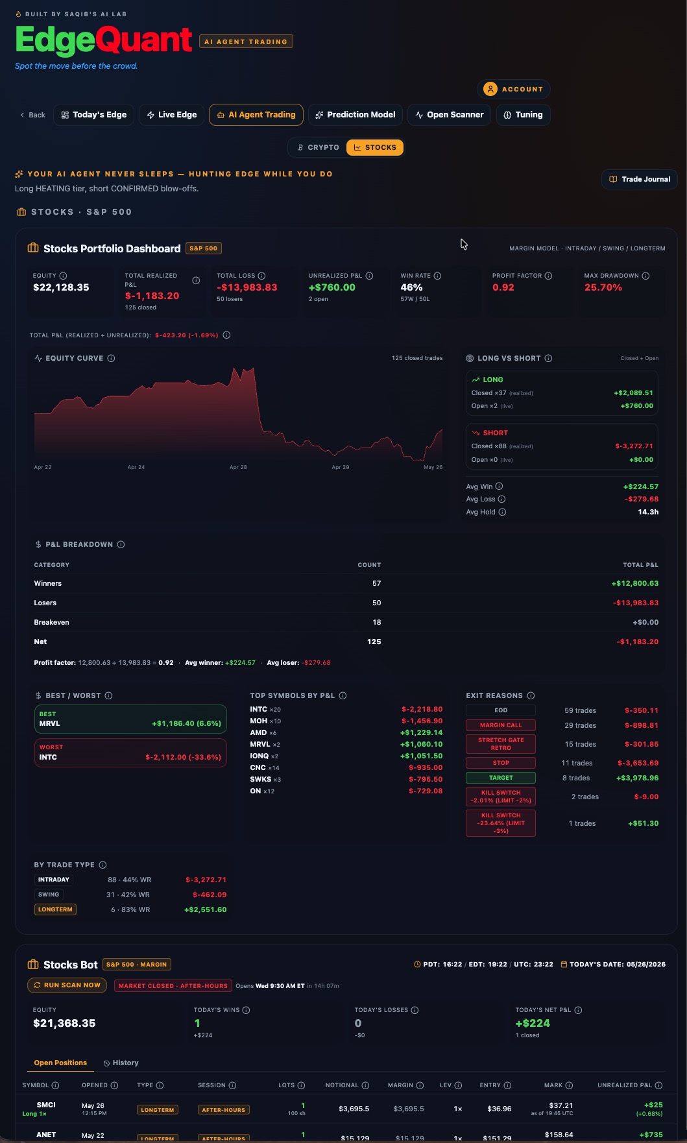Open Today's Edge tab
This screenshot has height=1143, width=687.
(x=94, y=115)
